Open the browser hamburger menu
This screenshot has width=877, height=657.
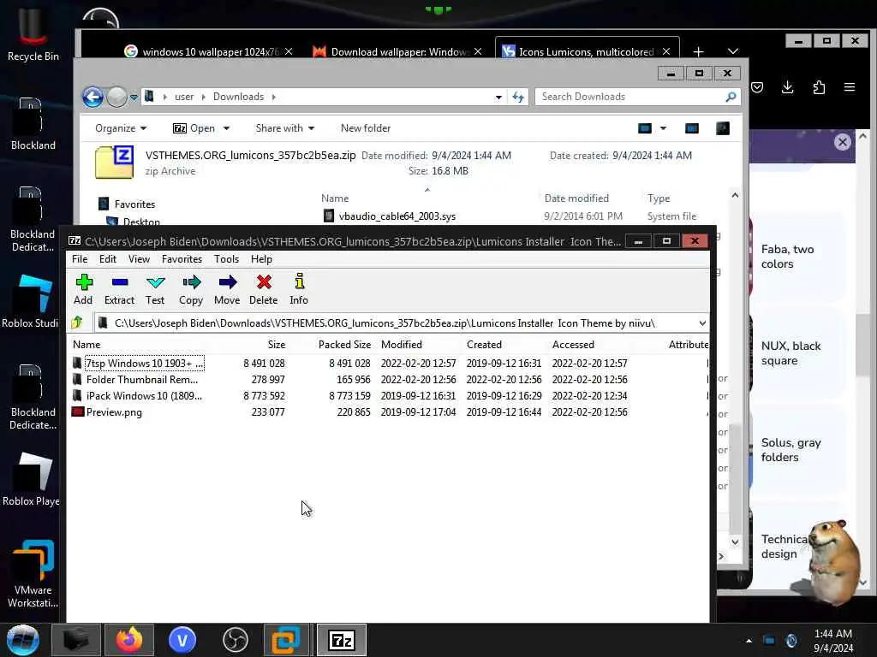850,87
